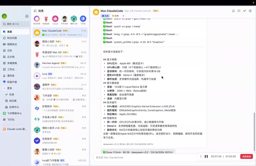Click the search box in sidebar
256x166 pixels.
(x=15, y=24)
